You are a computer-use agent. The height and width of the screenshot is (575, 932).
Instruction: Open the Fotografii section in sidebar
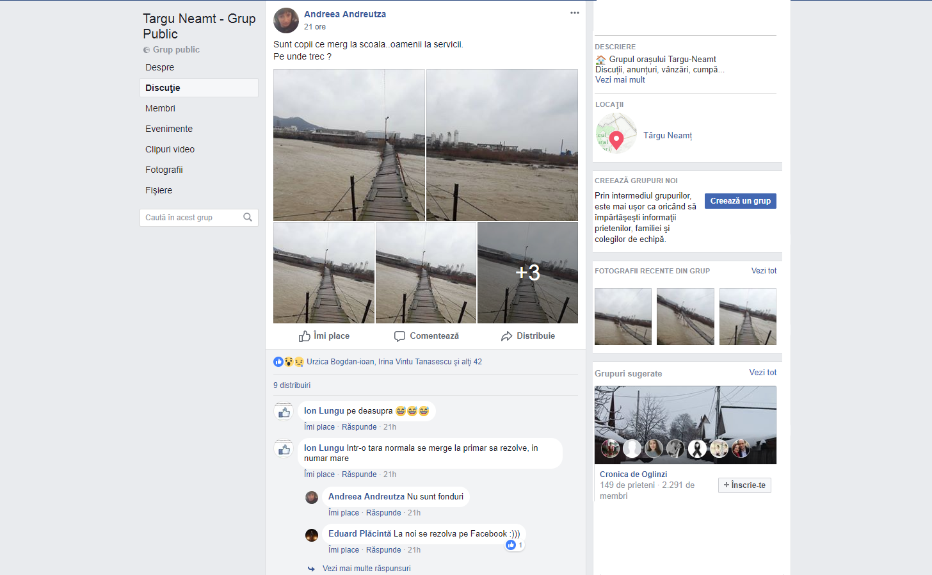(164, 170)
